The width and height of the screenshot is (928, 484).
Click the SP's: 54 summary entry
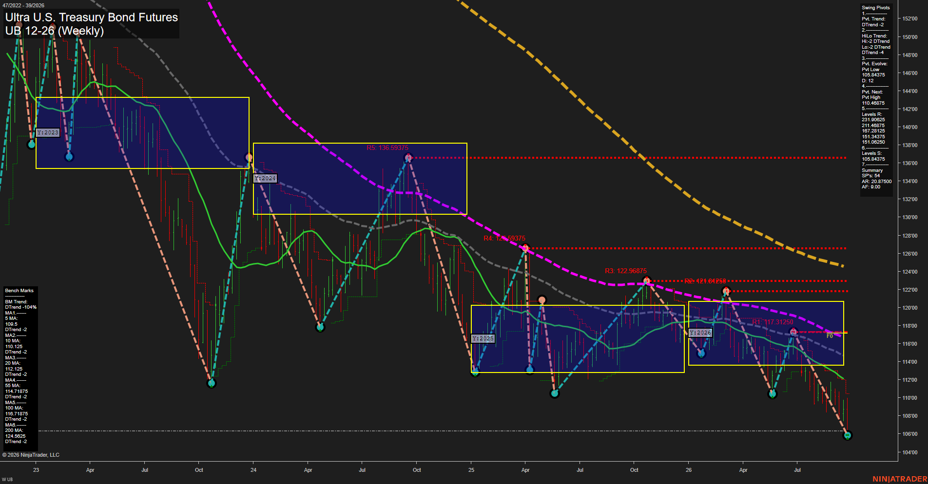coord(870,176)
